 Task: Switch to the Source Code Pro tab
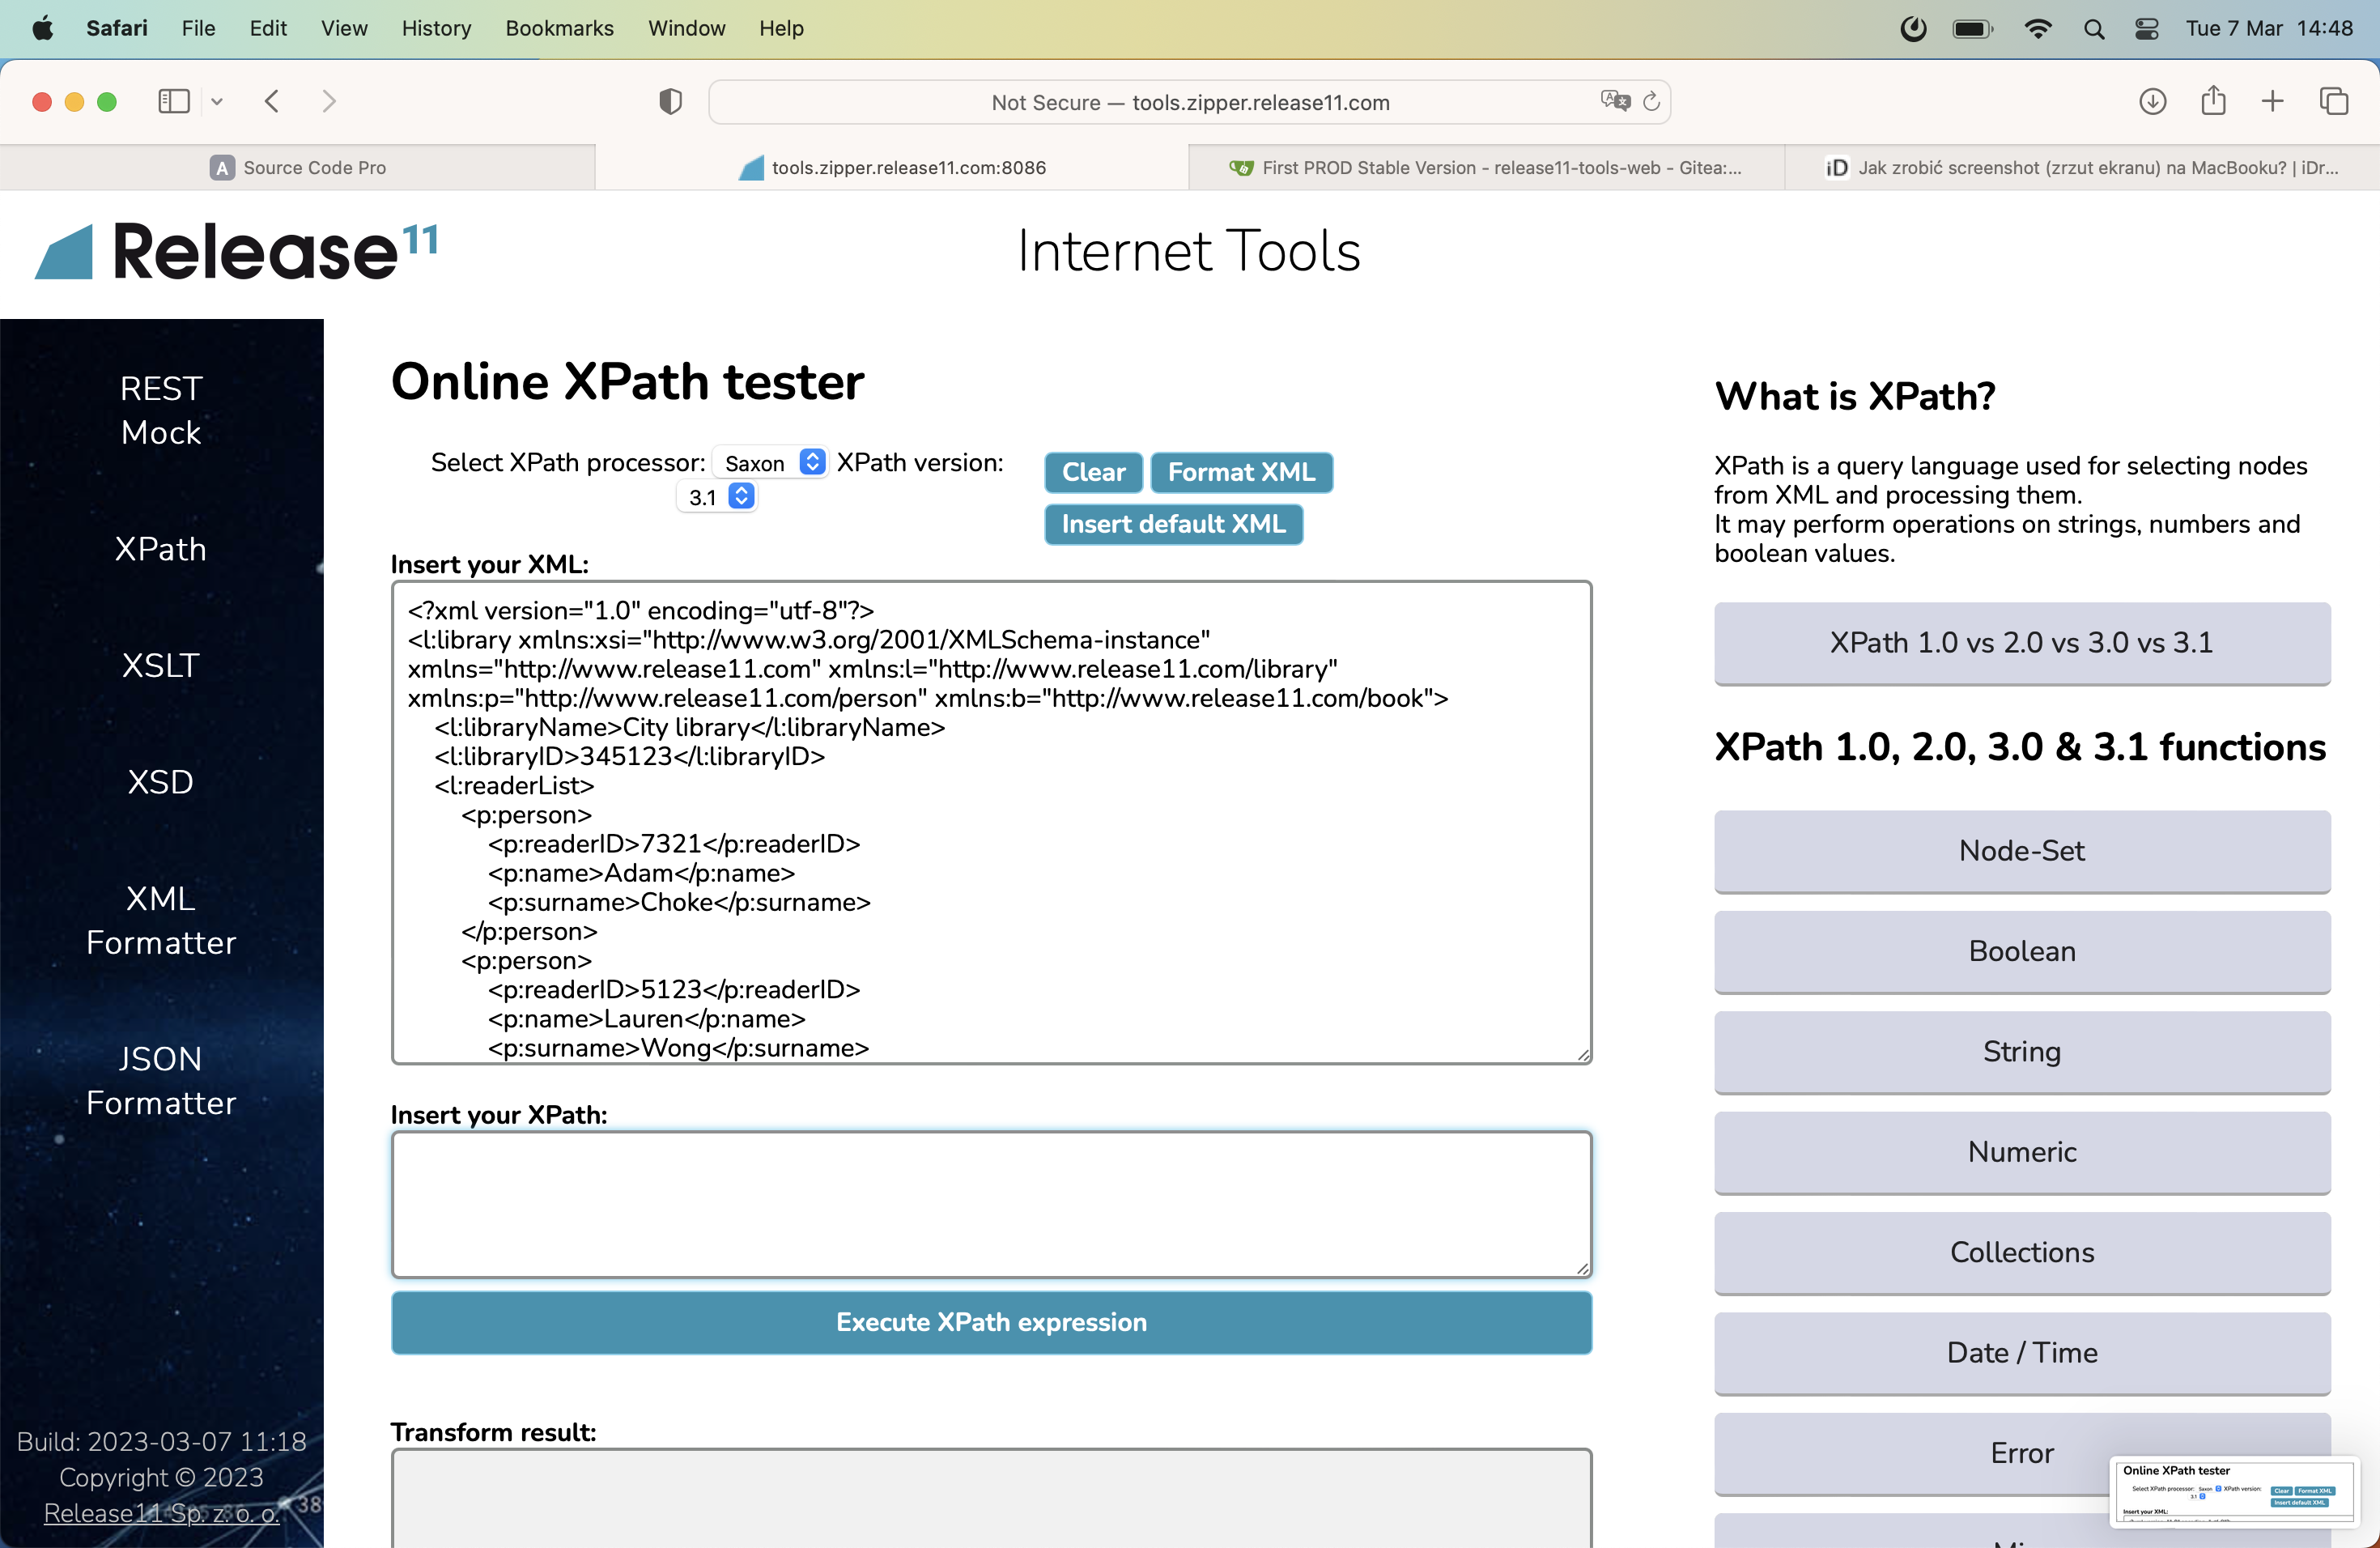(298, 167)
